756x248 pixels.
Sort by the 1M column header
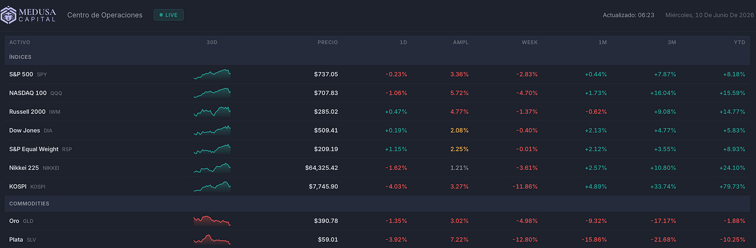[602, 42]
